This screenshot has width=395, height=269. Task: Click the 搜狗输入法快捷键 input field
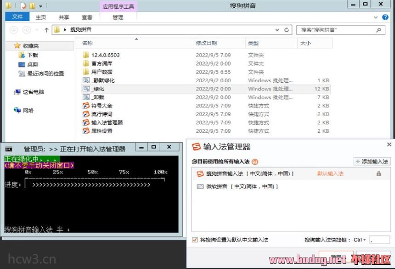pyautogui.click(x=379, y=240)
